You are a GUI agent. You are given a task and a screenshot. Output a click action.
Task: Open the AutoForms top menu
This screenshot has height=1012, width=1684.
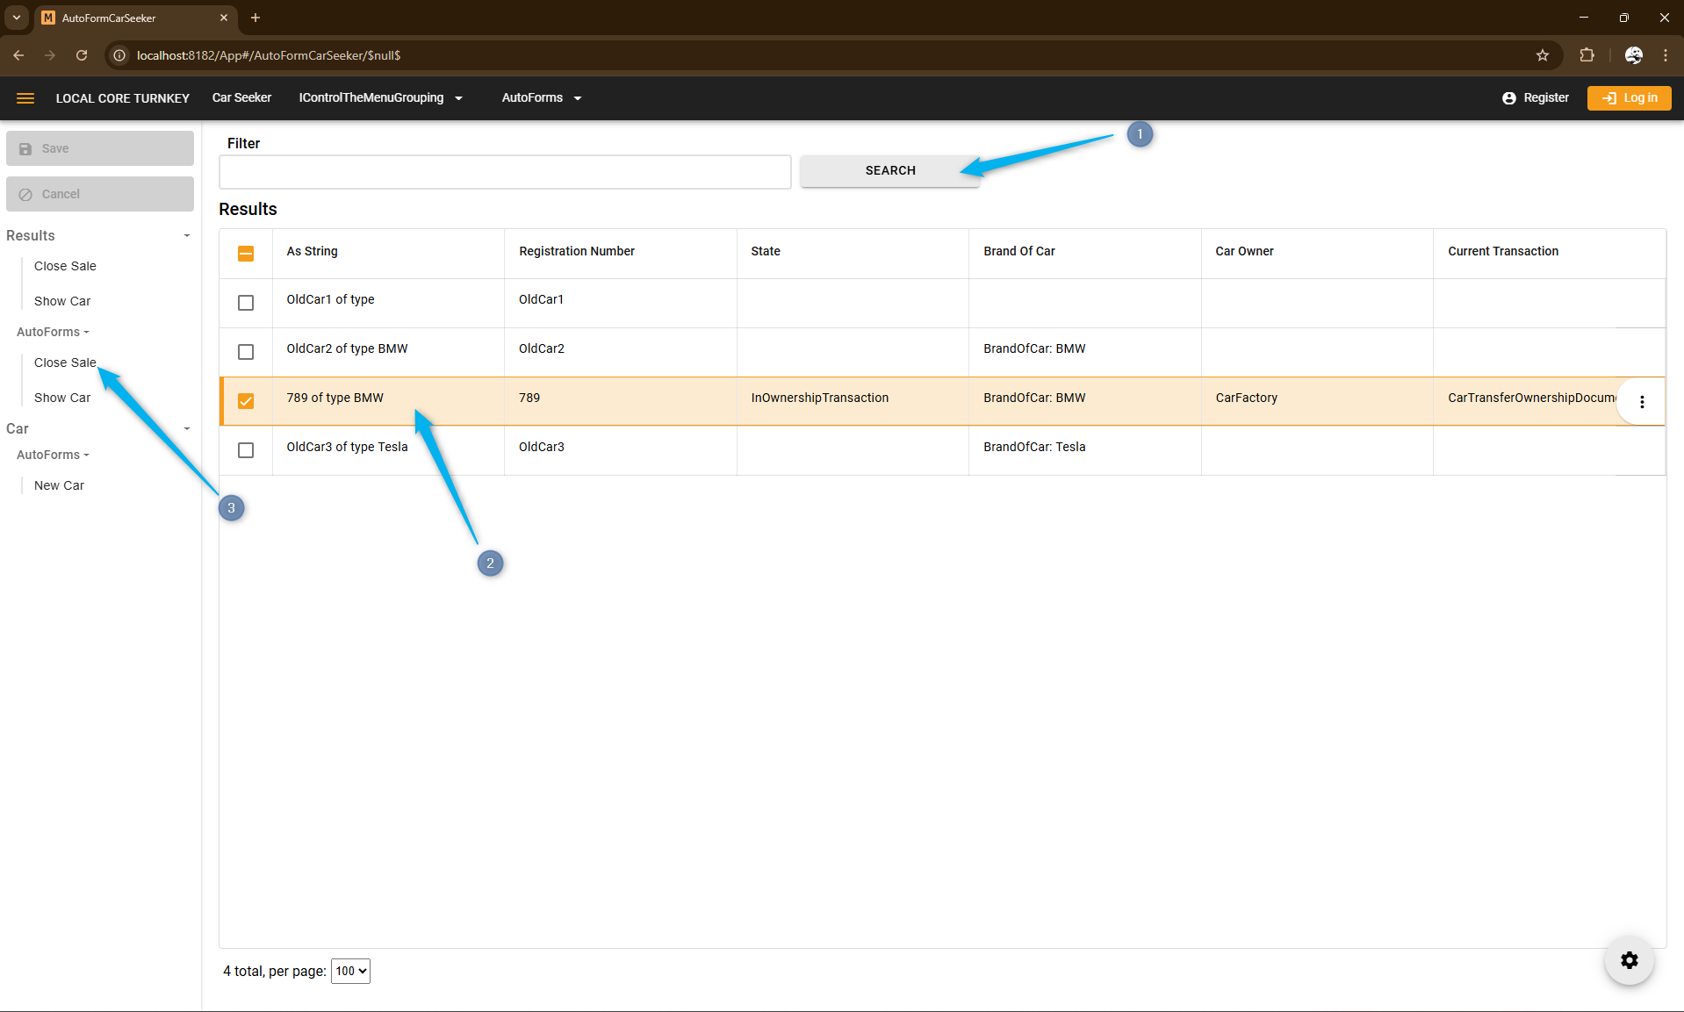(541, 98)
